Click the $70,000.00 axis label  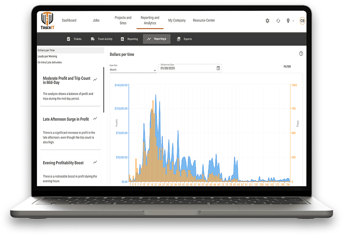pos(122,133)
